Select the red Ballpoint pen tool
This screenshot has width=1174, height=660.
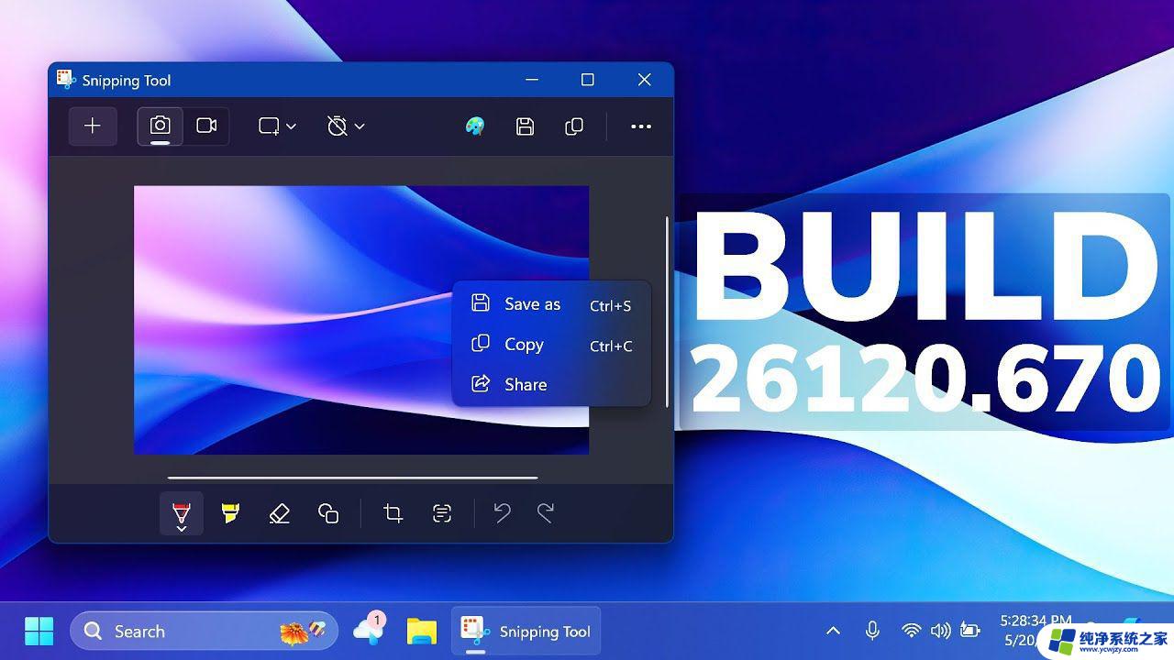(182, 513)
